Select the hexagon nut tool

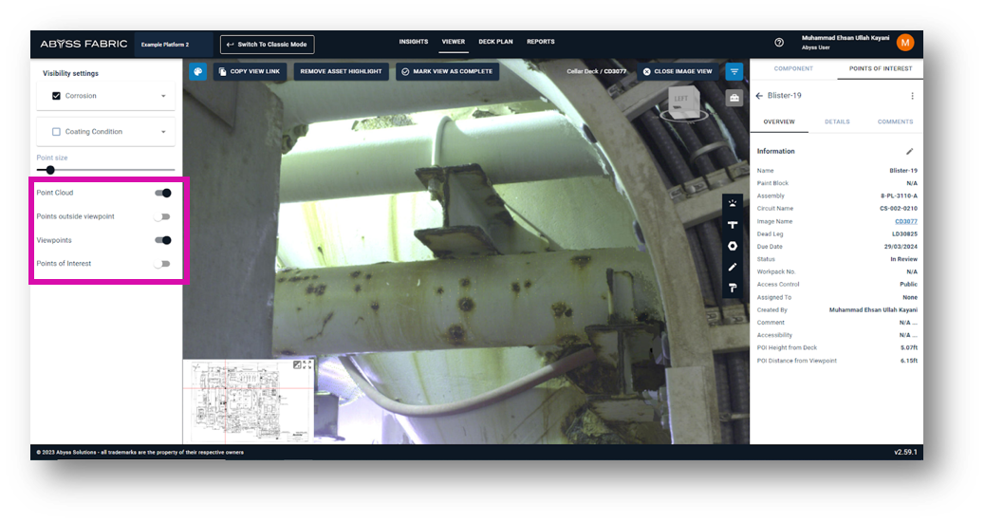733,246
